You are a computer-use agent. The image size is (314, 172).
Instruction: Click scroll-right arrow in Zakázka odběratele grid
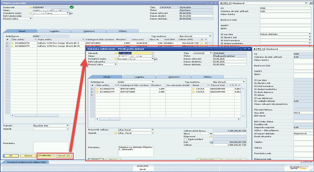pos(239,119)
